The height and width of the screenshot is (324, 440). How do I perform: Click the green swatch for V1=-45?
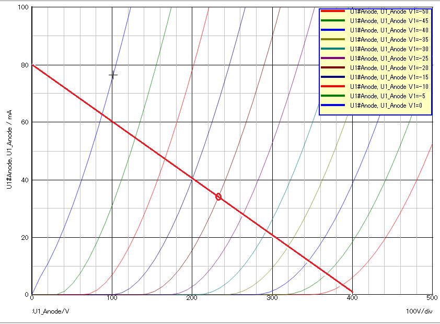[333, 20]
